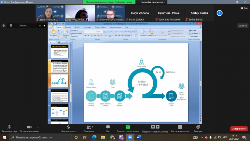Expand video options arrow beside camera
The width and height of the screenshot is (250, 141).
click(x=38, y=127)
